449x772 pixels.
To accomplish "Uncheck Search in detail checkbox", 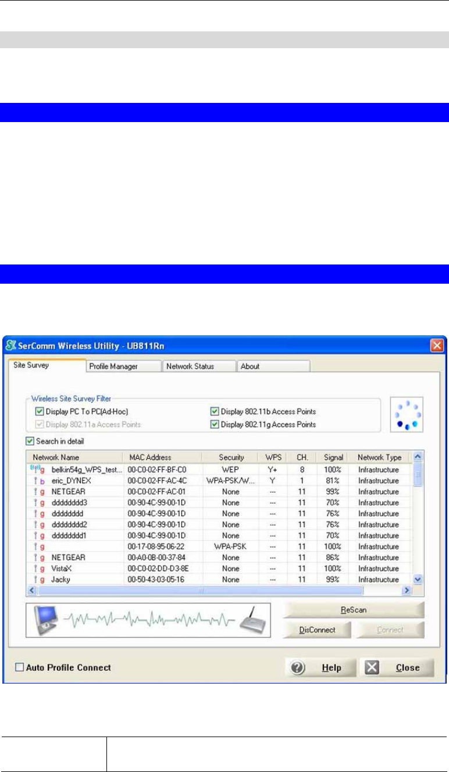I will pyautogui.click(x=31, y=441).
